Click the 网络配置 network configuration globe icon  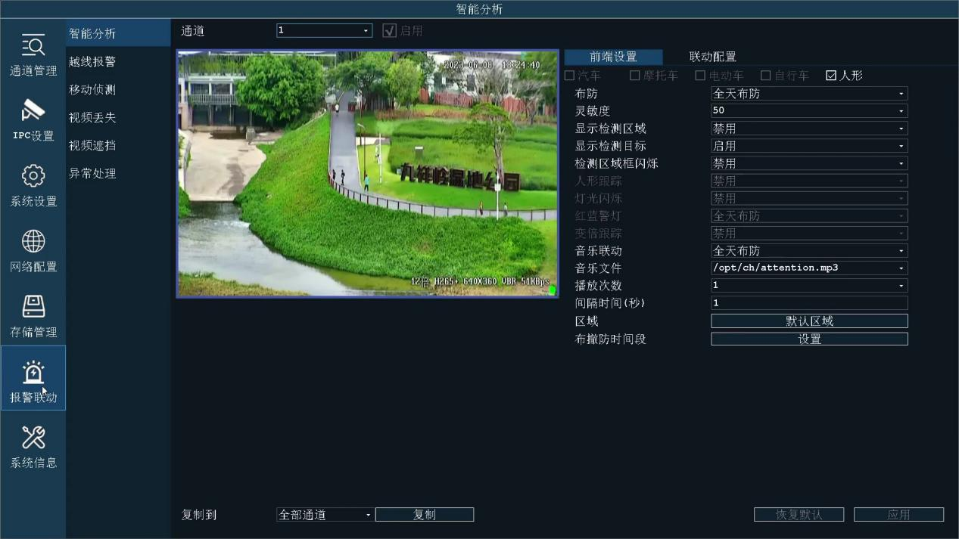pyautogui.click(x=33, y=249)
